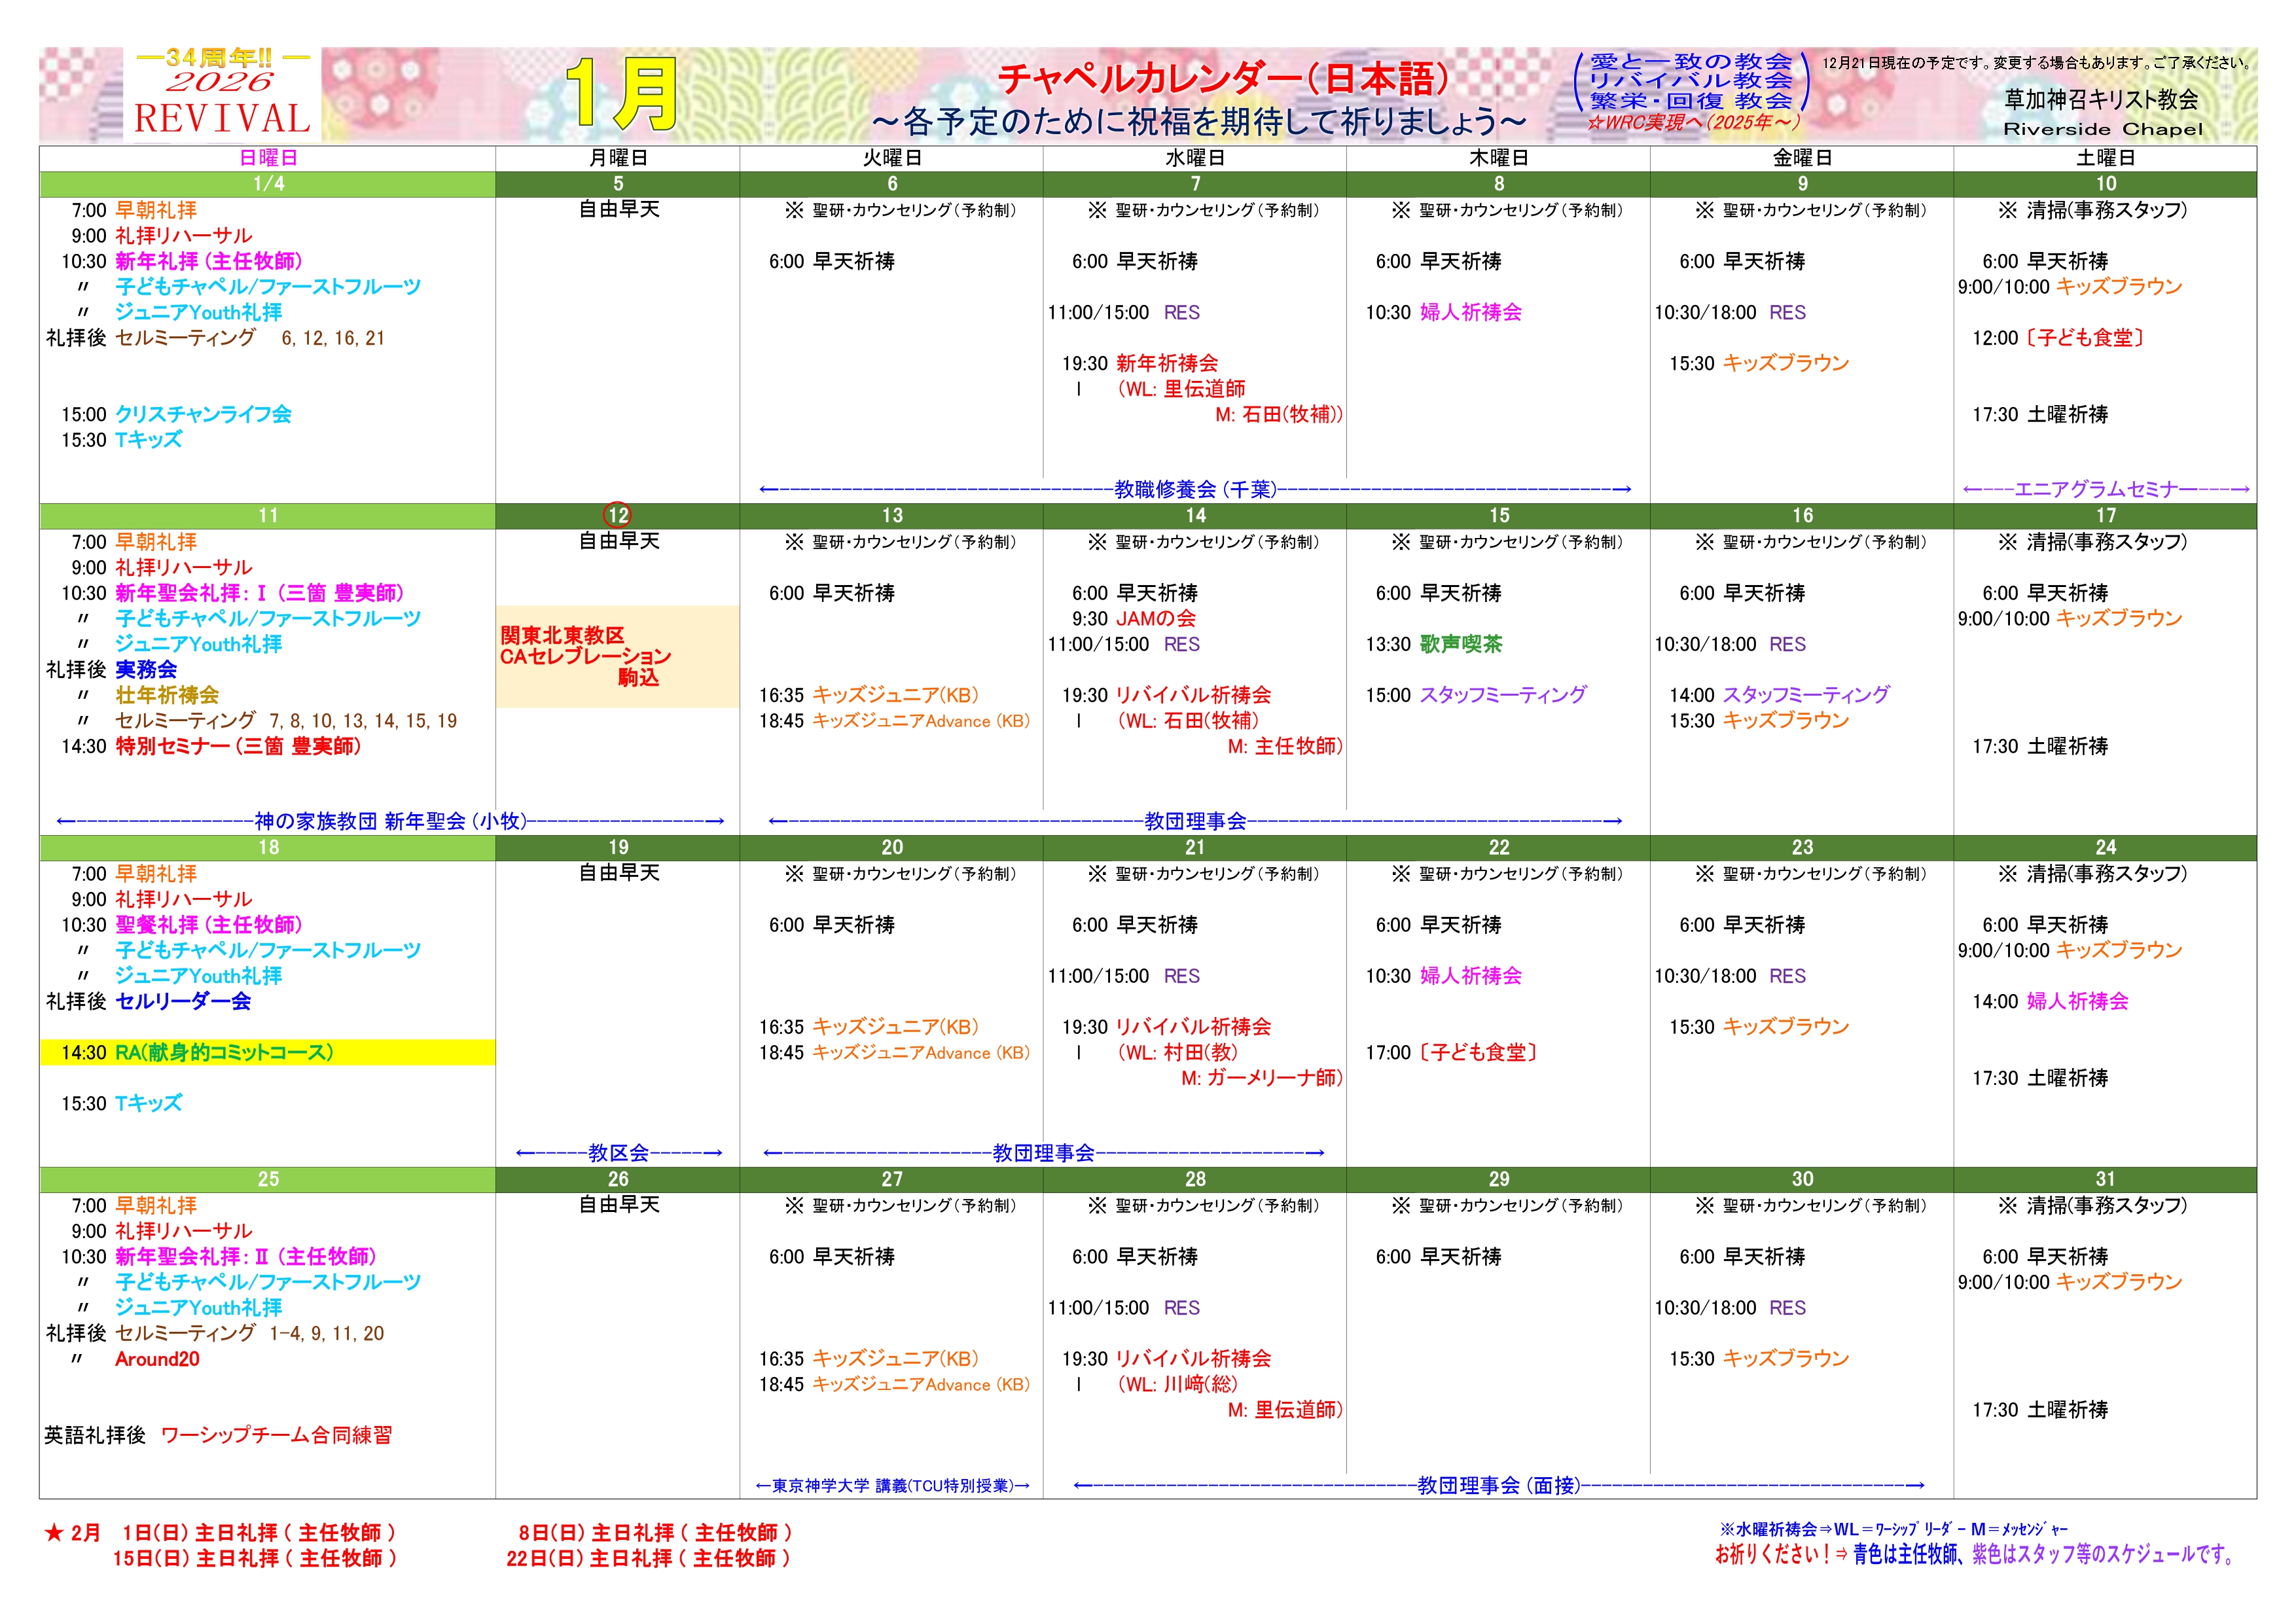Click the 2026 REVIVAL logo
The width and height of the screenshot is (2296, 1623).
[x=222, y=95]
